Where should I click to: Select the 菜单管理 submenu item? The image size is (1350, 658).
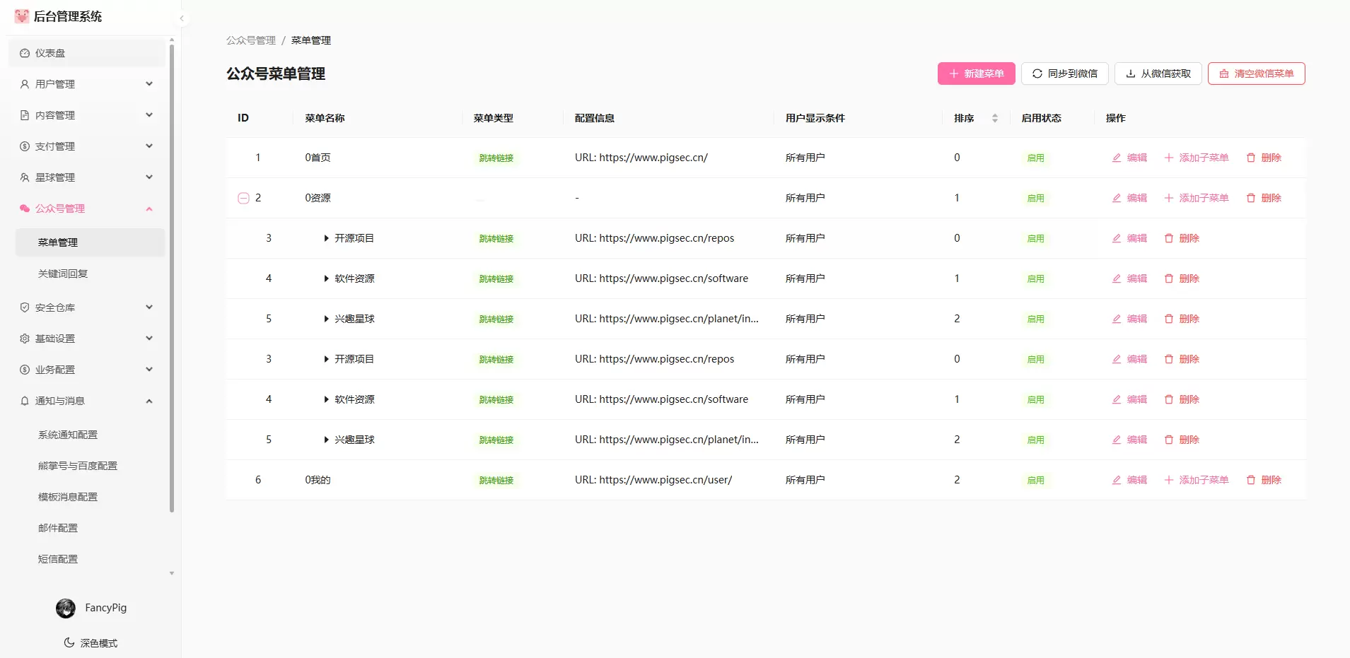(x=90, y=242)
